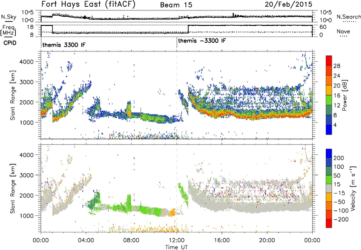Click the plot title "Fort Hays East (fitACF)"
The height and width of the screenshot is (250, 361).
coord(88,5)
